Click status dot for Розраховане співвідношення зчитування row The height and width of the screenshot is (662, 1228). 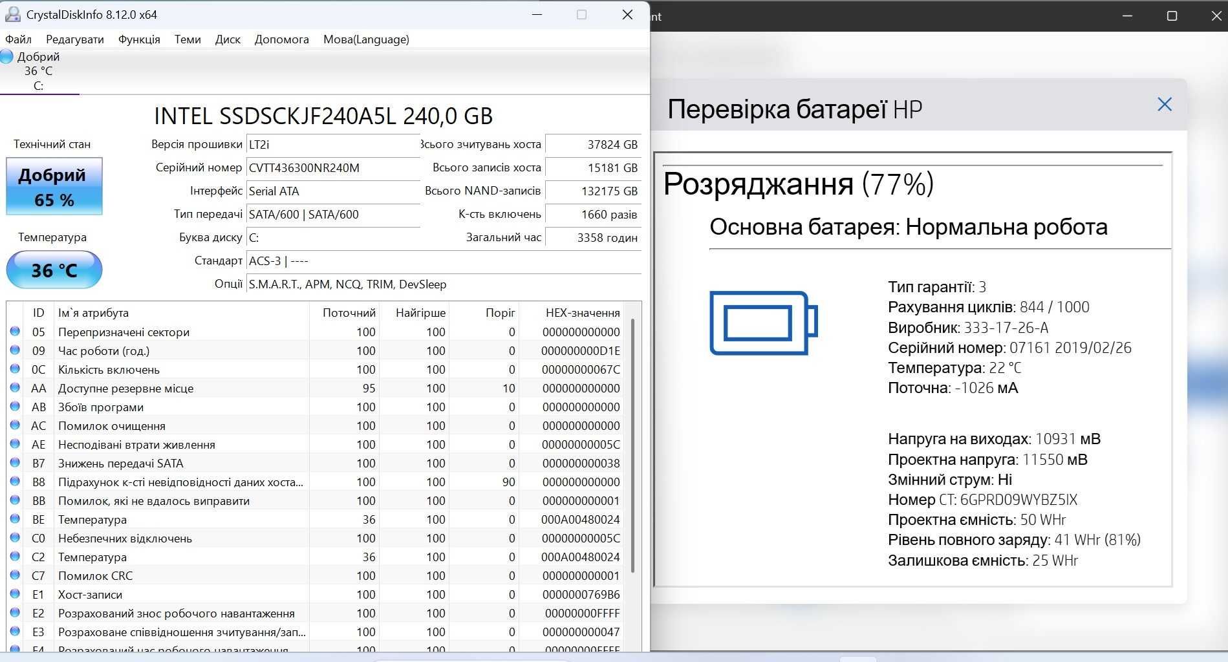[x=15, y=632]
